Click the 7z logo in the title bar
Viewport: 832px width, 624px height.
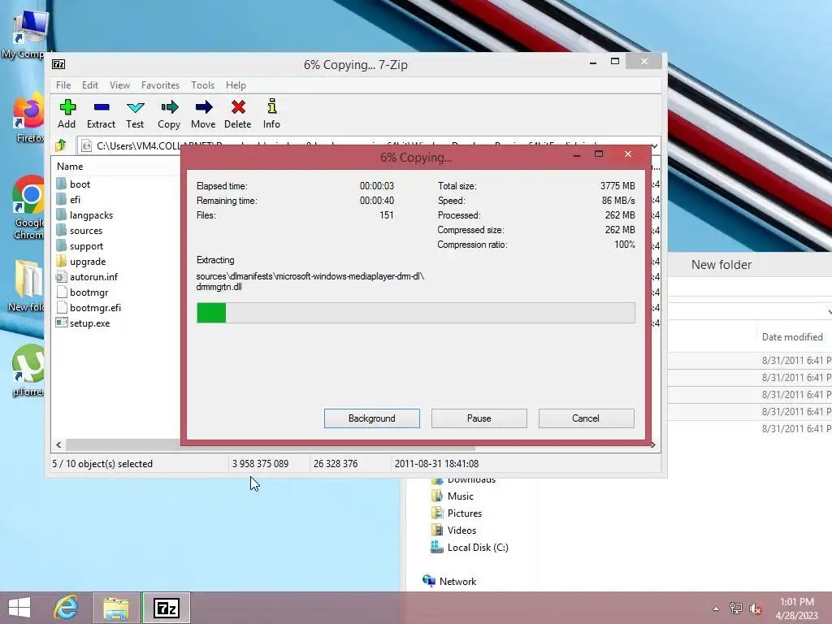(x=58, y=65)
